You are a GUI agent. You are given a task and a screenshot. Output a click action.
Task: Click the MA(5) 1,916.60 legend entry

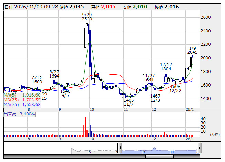point(22,95)
